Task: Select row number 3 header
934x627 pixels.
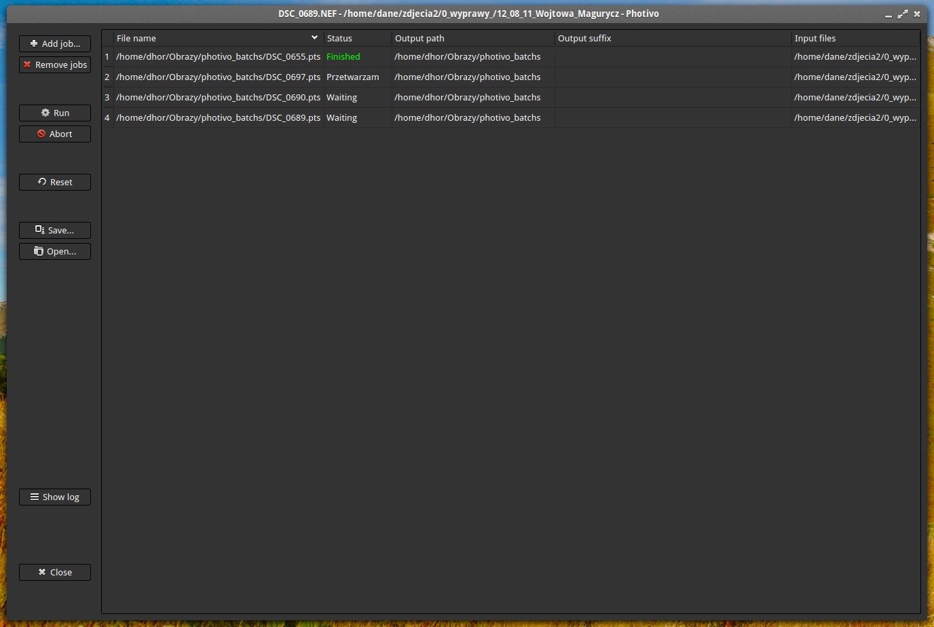Action: tap(107, 98)
